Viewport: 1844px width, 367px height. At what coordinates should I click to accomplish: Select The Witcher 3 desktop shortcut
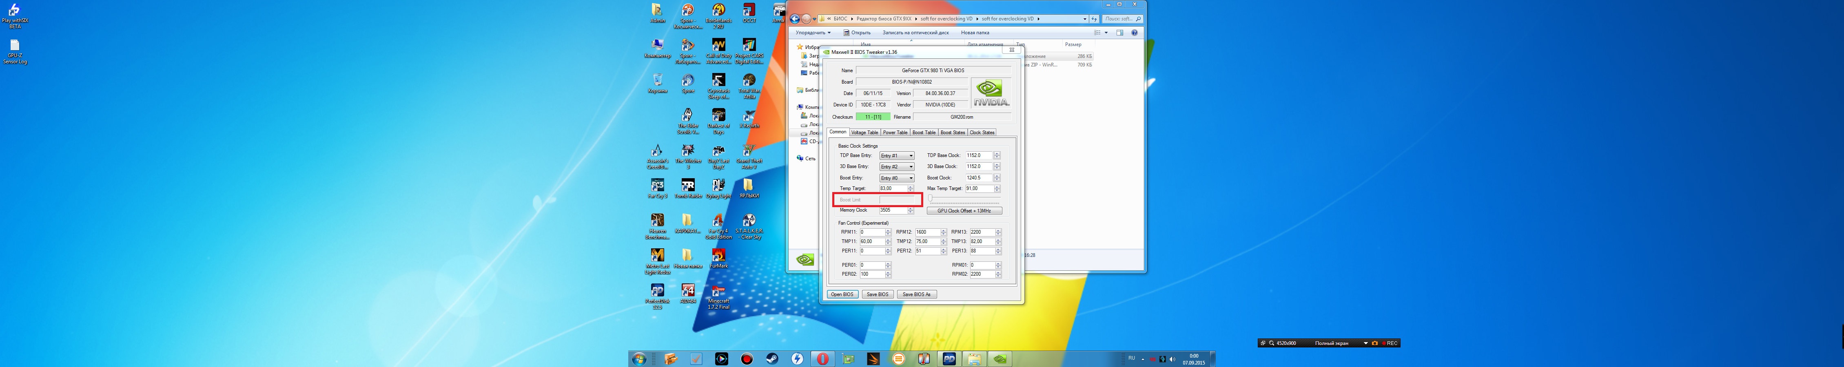688,156
